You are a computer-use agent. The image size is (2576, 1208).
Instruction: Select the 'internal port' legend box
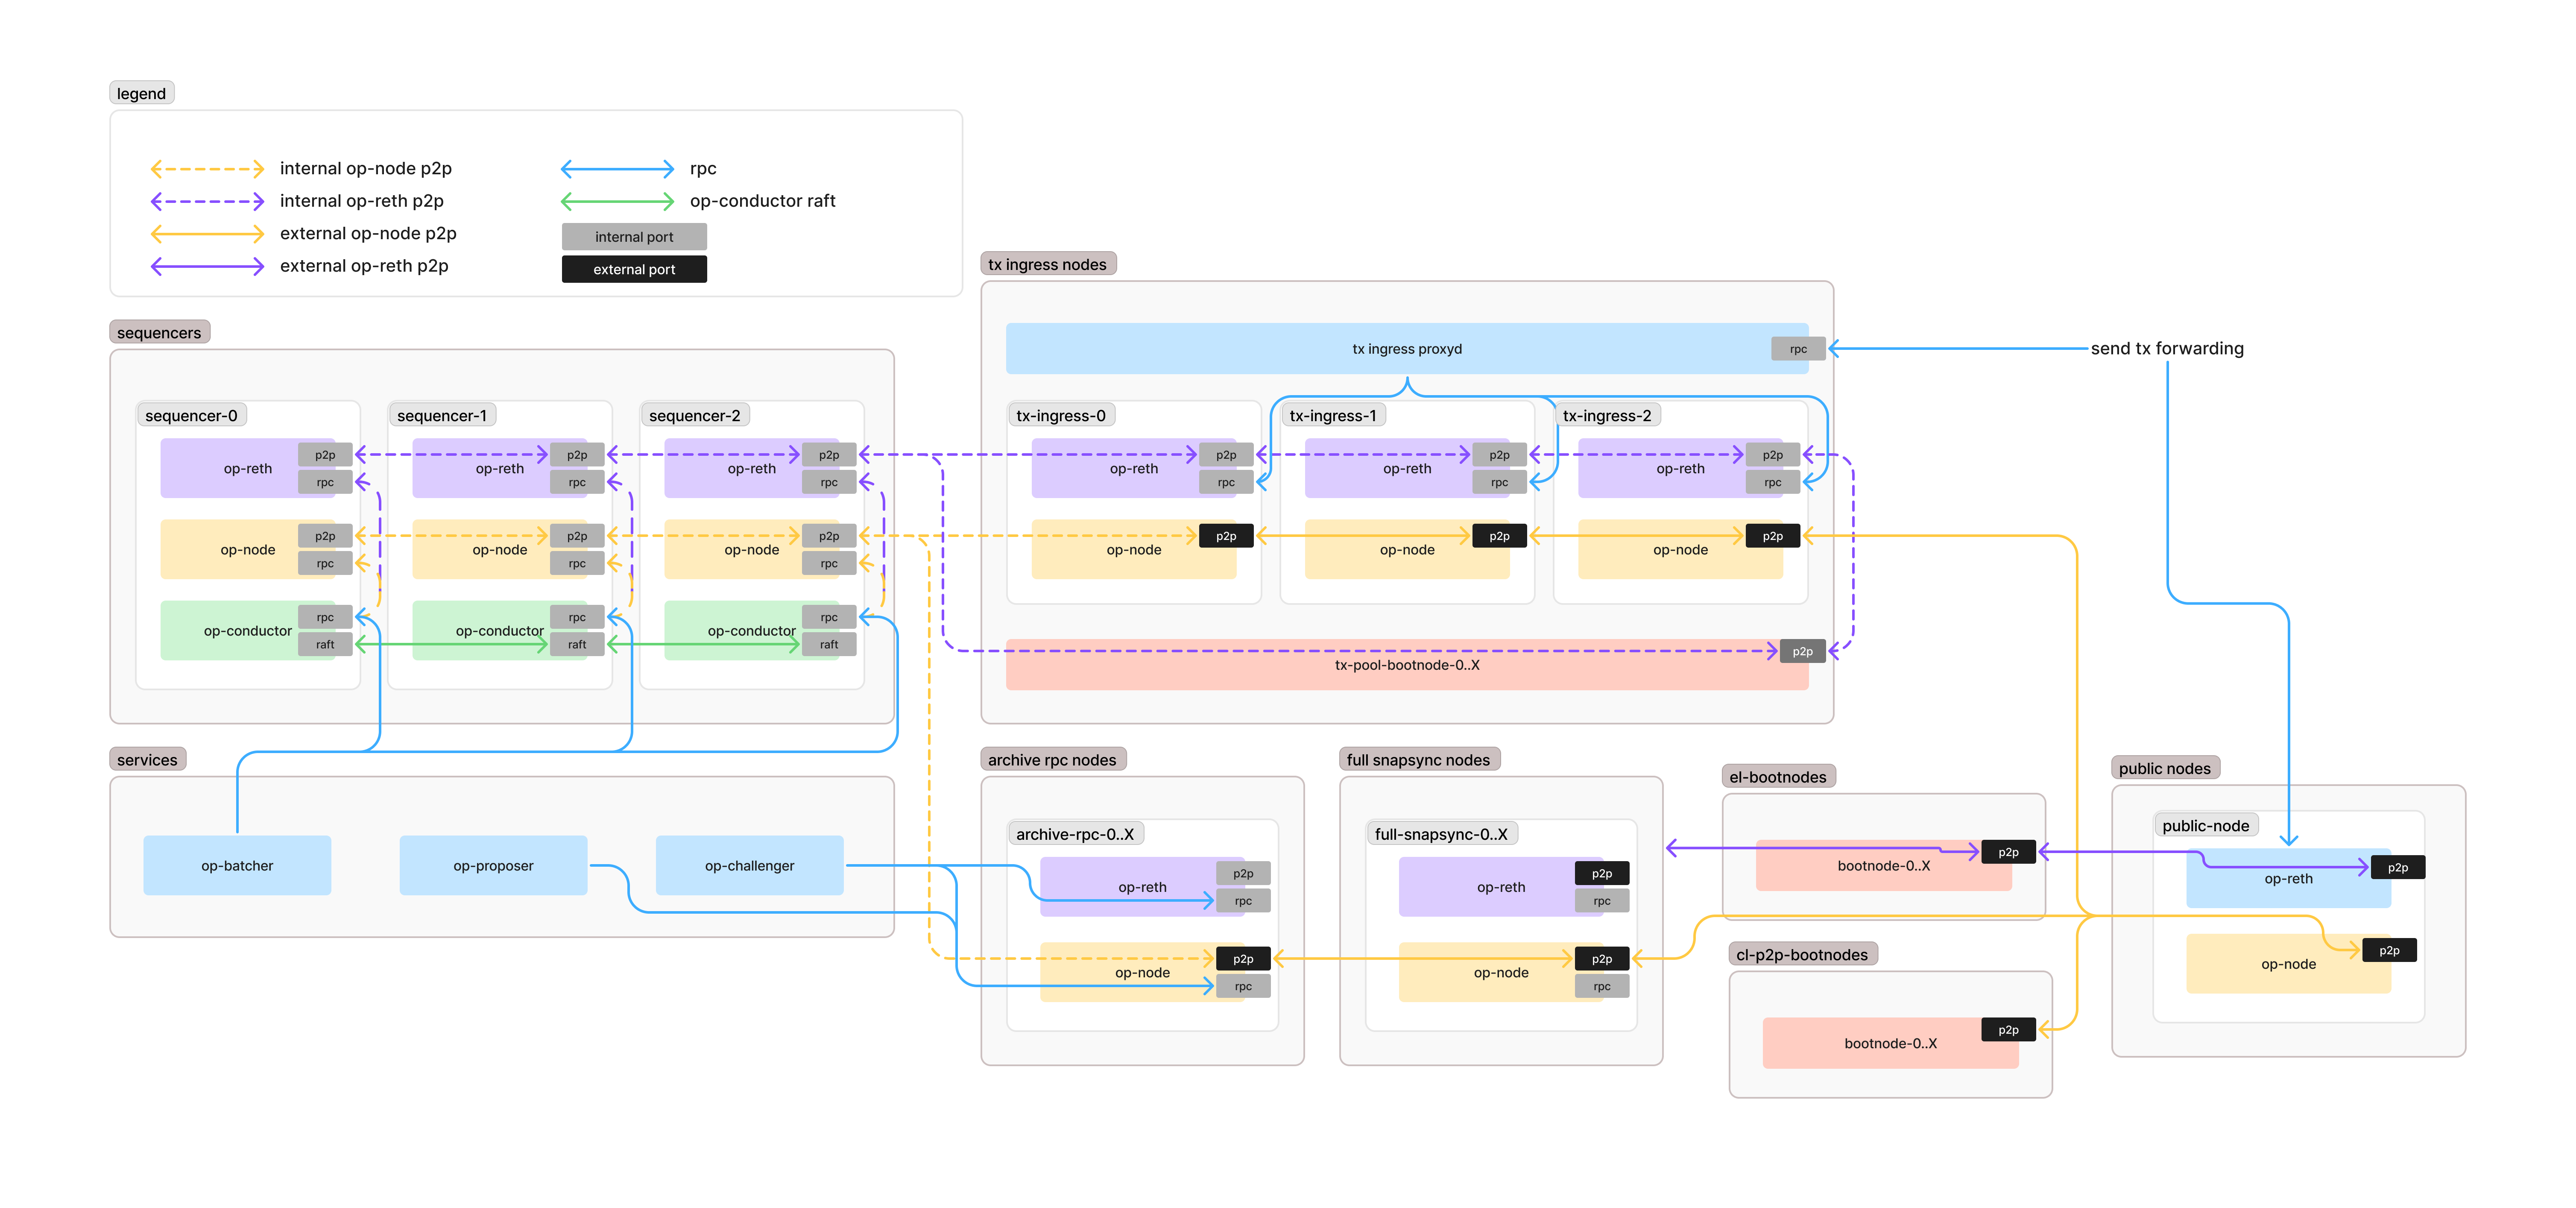coord(634,237)
